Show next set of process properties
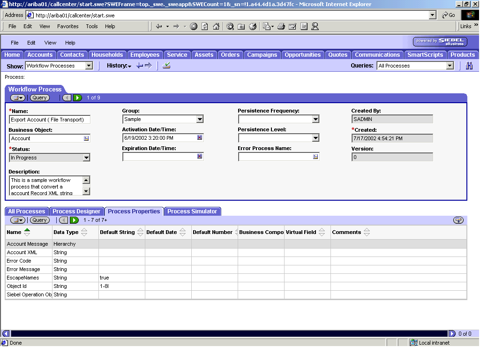480x347 pixels. click(x=74, y=220)
